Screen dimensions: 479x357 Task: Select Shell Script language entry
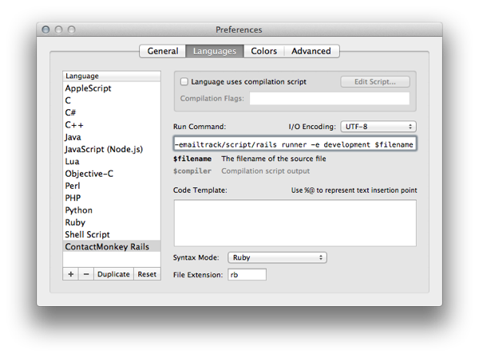(88, 234)
